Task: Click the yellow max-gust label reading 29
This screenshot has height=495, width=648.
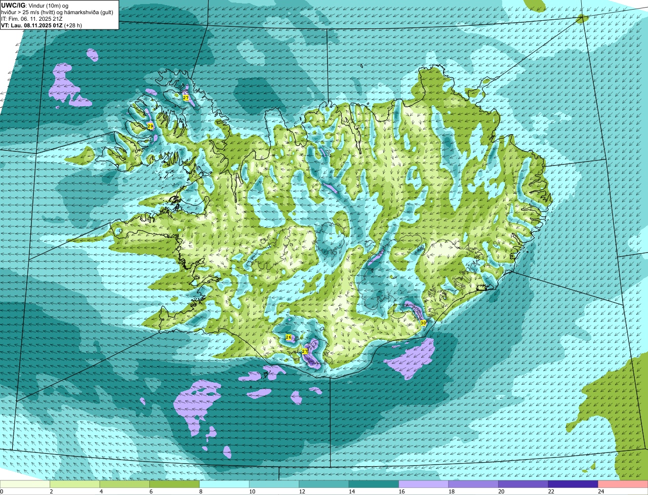Action: 150,126
